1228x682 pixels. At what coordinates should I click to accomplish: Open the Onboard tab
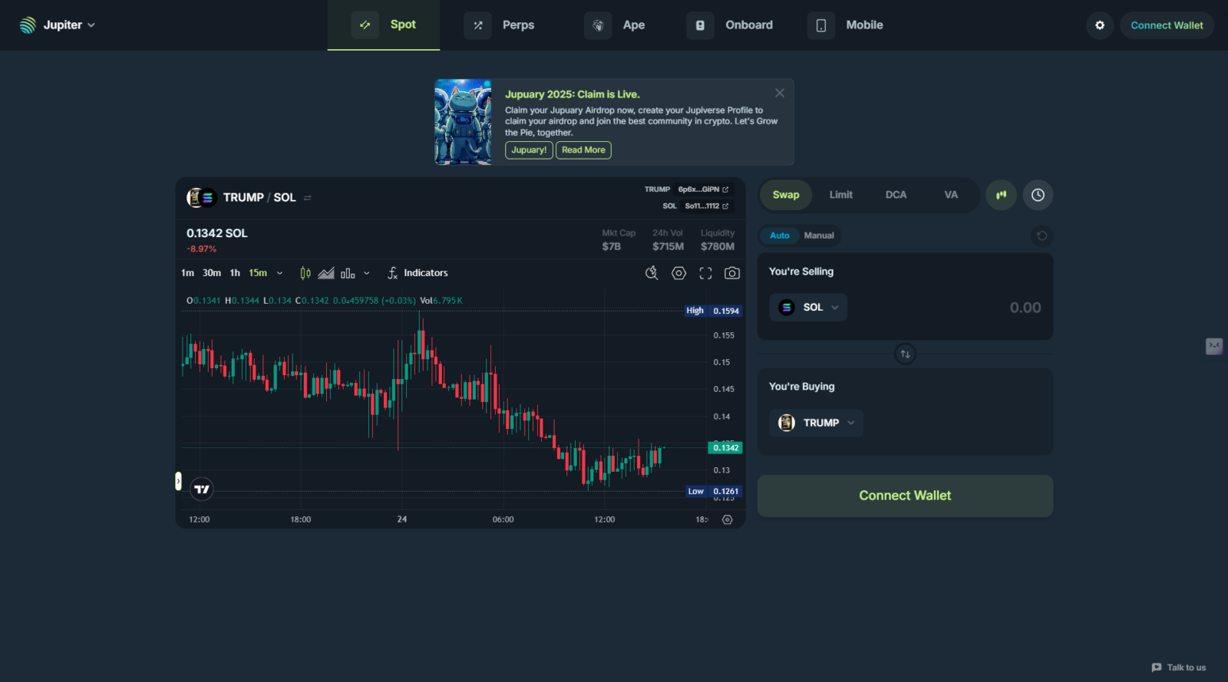pos(730,25)
